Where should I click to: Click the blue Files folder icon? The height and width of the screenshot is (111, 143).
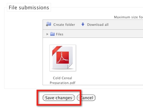click(52, 34)
